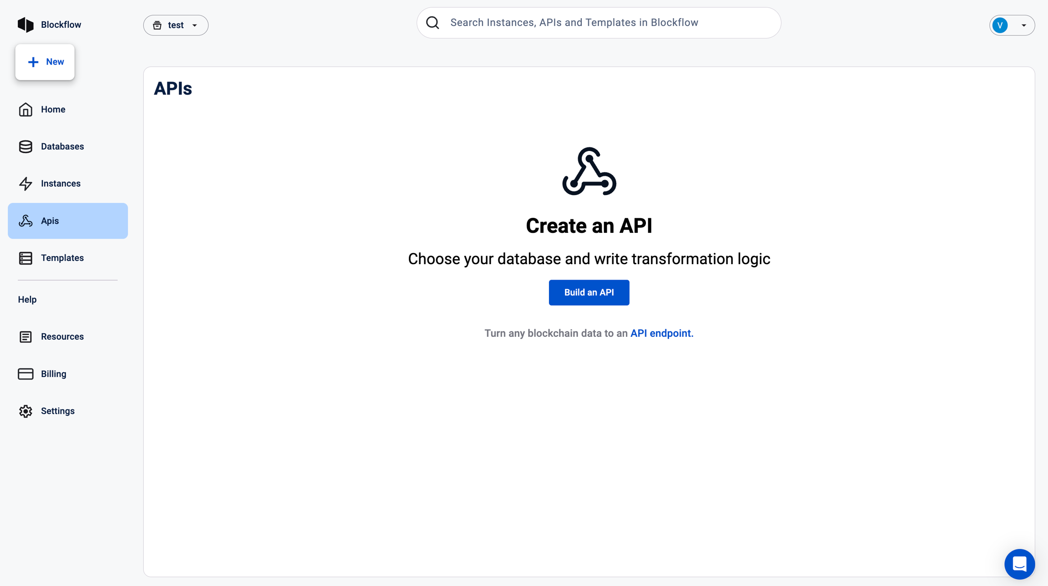Click the Templates icon in the sidebar

click(25, 258)
